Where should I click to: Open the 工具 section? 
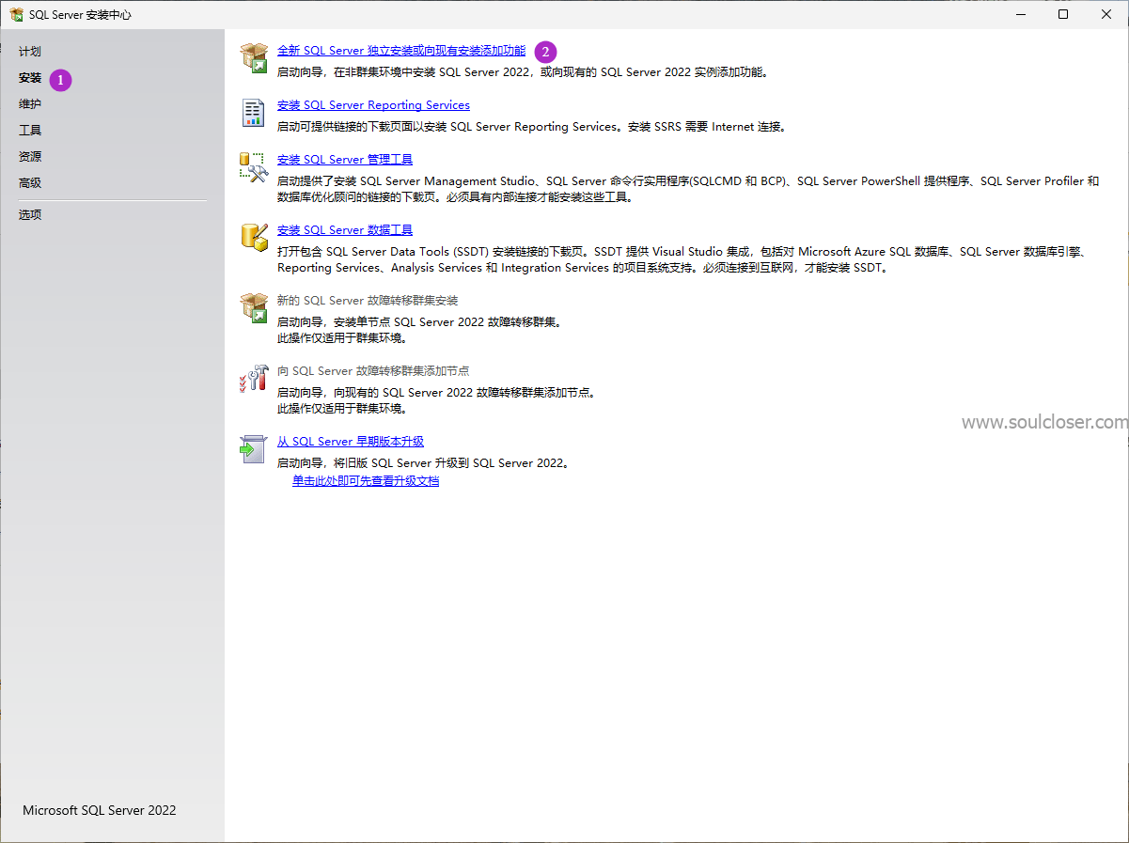click(x=30, y=131)
